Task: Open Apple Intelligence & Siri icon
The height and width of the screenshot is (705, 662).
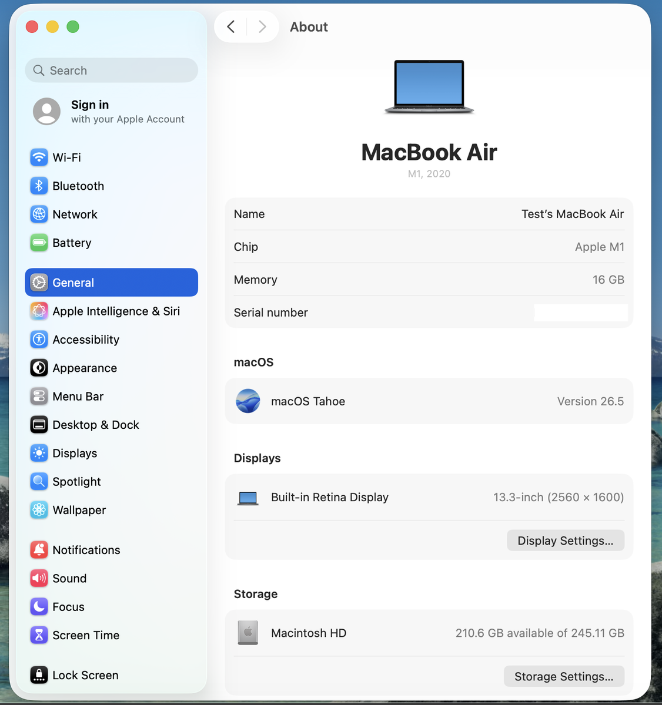Action: [39, 311]
